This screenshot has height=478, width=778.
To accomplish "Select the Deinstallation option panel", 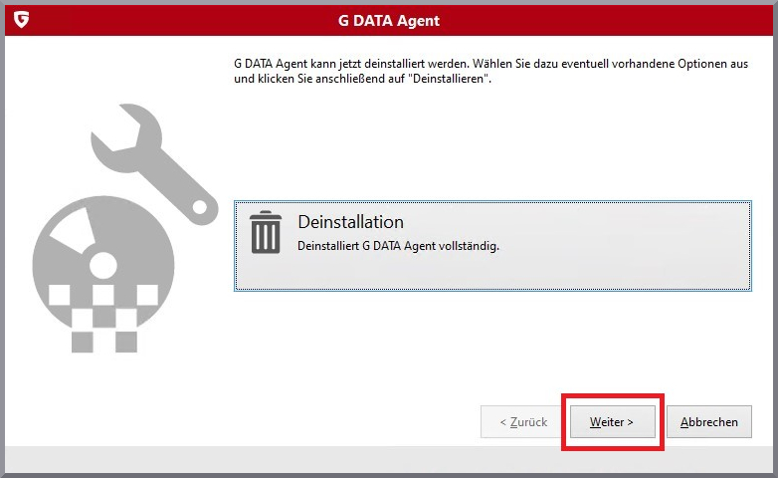I will click(x=492, y=246).
